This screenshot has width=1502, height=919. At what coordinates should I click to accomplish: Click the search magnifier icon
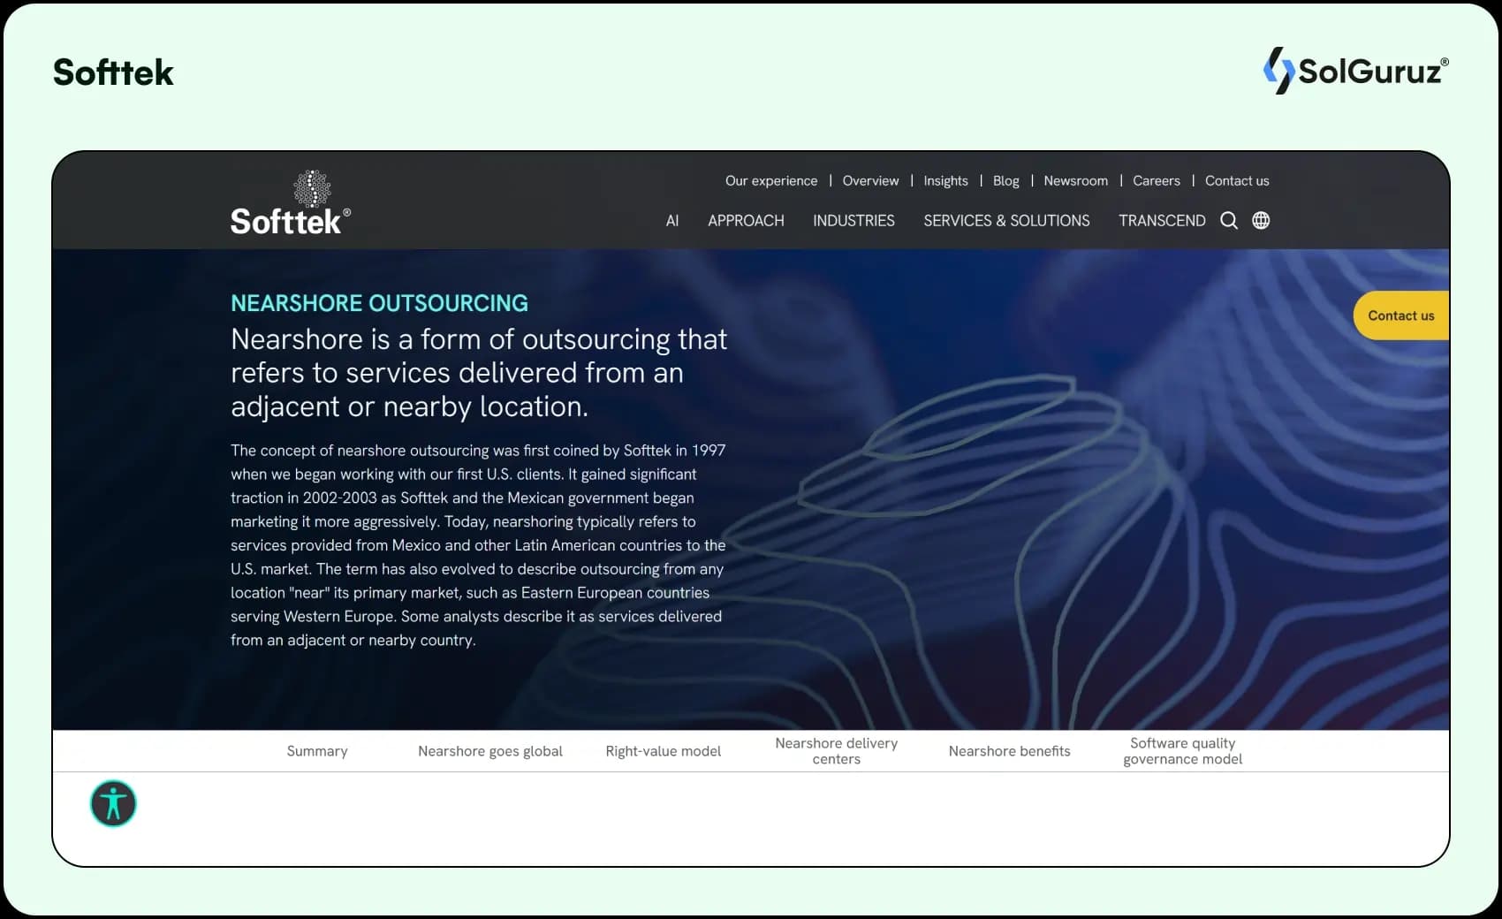point(1229,220)
